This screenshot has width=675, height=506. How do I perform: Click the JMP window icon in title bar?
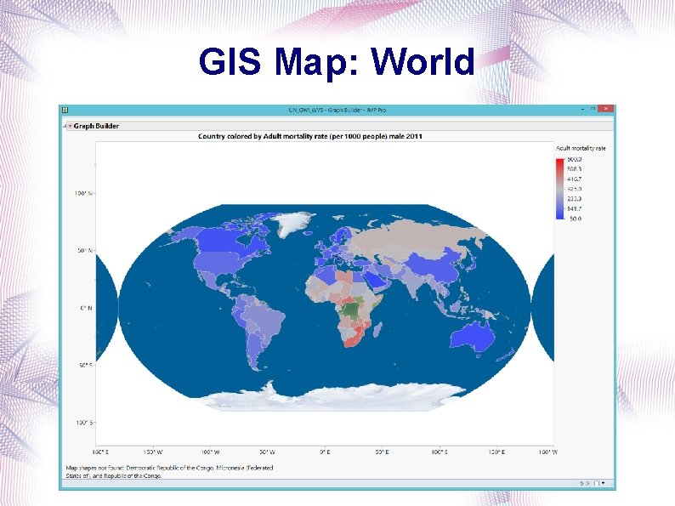pyautogui.click(x=65, y=111)
